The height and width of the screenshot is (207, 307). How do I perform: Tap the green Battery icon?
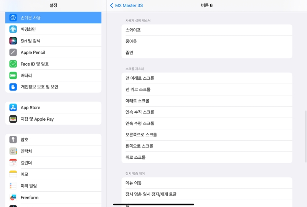pos(13,76)
